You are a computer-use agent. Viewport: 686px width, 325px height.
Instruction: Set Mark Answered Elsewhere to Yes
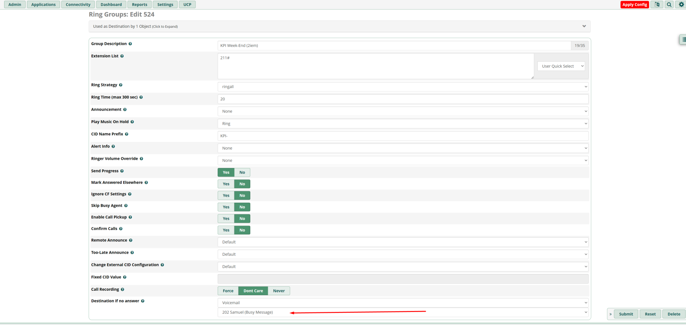226,184
